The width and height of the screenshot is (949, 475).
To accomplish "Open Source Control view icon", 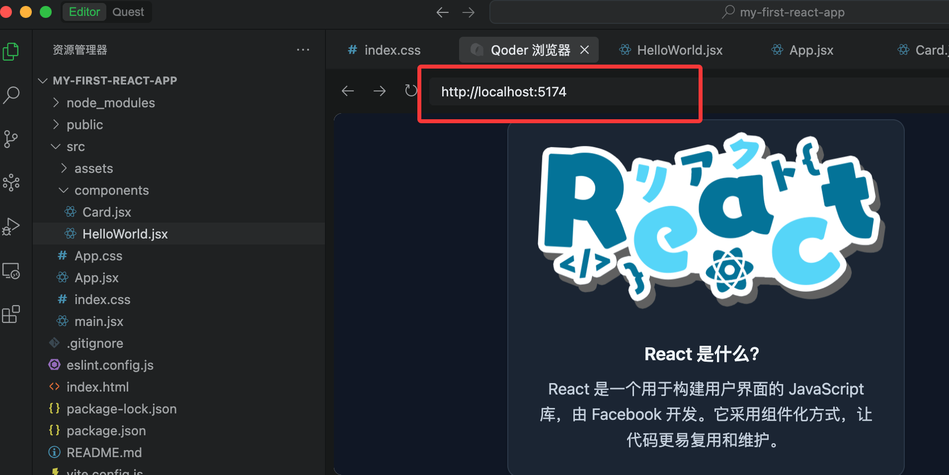I will [x=11, y=139].
